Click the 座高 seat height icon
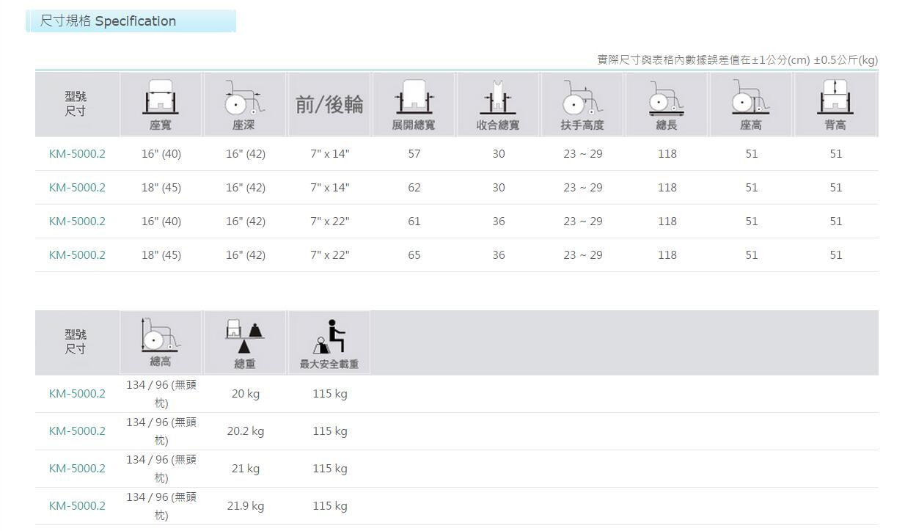The height and width of the screenshot is (531, 905). pos(751,99)
